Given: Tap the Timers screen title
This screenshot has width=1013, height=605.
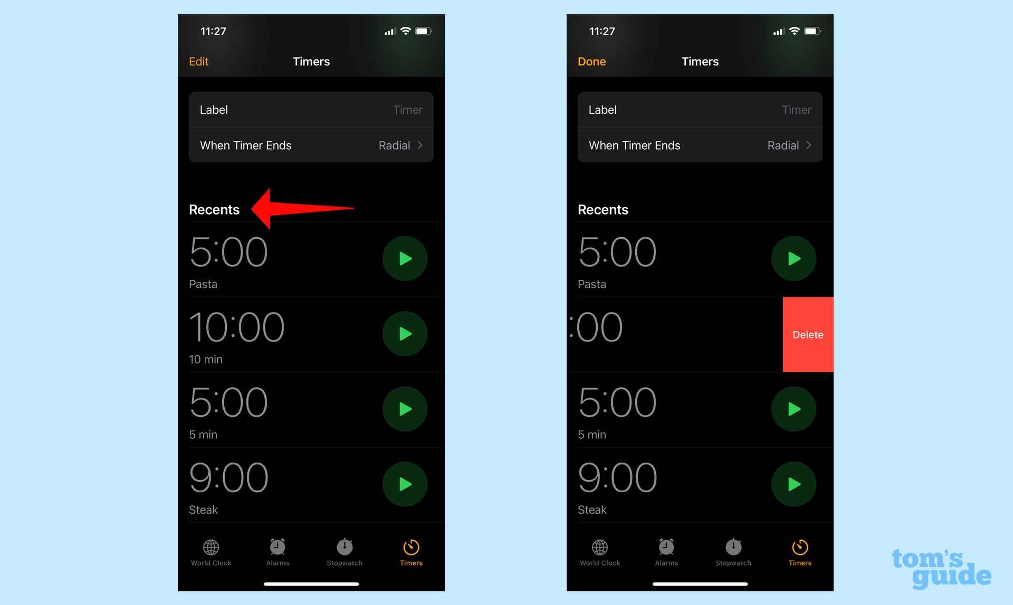Looking at the screenshot, I should point(311,61).
